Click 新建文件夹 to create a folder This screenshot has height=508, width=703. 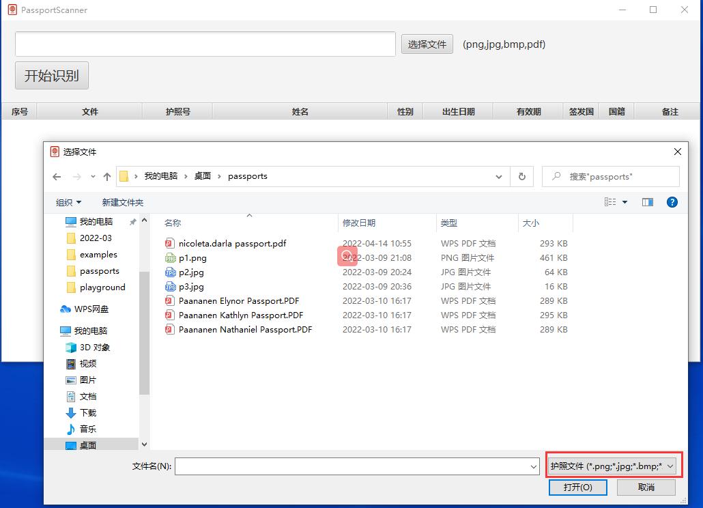(122, 203)
